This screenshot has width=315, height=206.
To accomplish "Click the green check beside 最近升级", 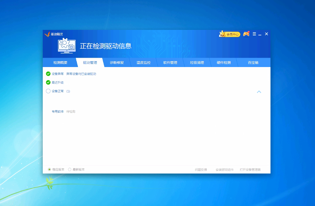I will [x=48, y=82].
